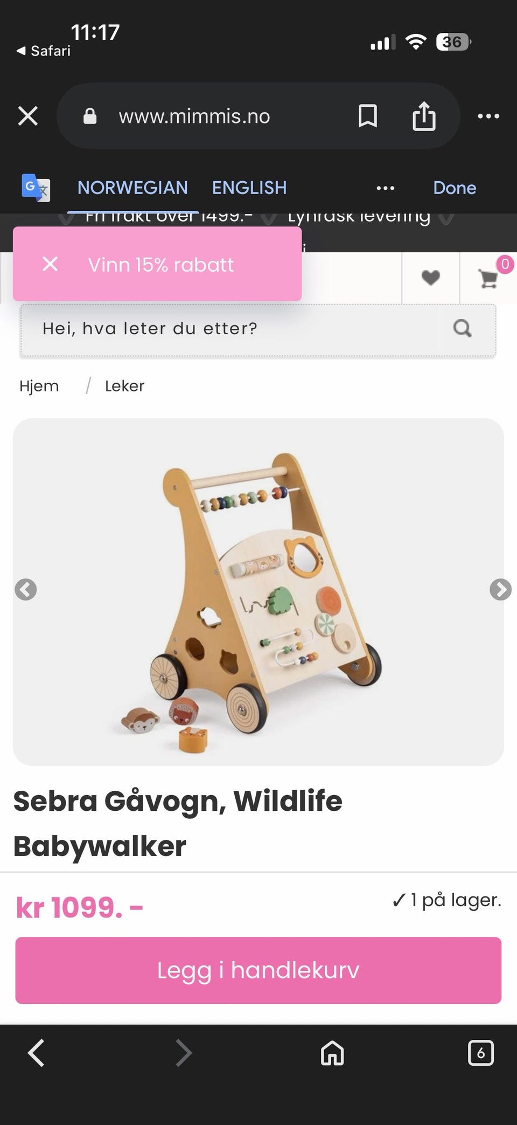Screen dimensions: 517x1125
Task: Click the search magnifier icon
Action: pyautogui.click(x=462, y=328)
